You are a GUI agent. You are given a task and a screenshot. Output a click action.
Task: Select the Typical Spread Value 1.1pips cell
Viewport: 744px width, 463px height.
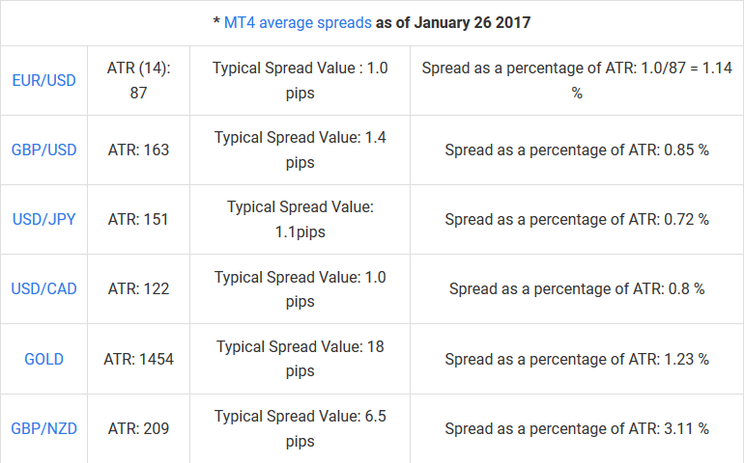[300, 219]
